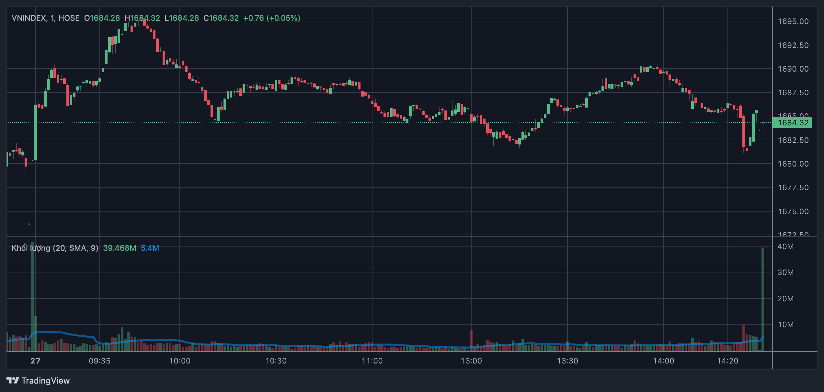Click the 1675.00 price axis label
824x392 pixels.
tap(793, 212)
